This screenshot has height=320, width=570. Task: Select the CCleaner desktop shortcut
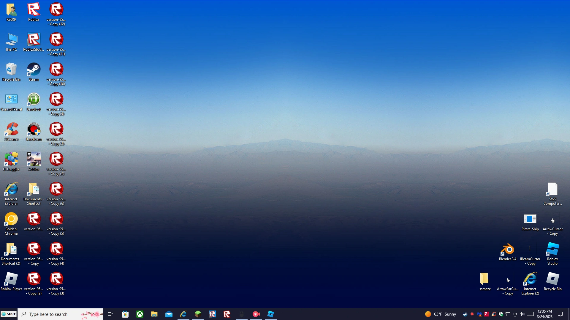point(11,131)
